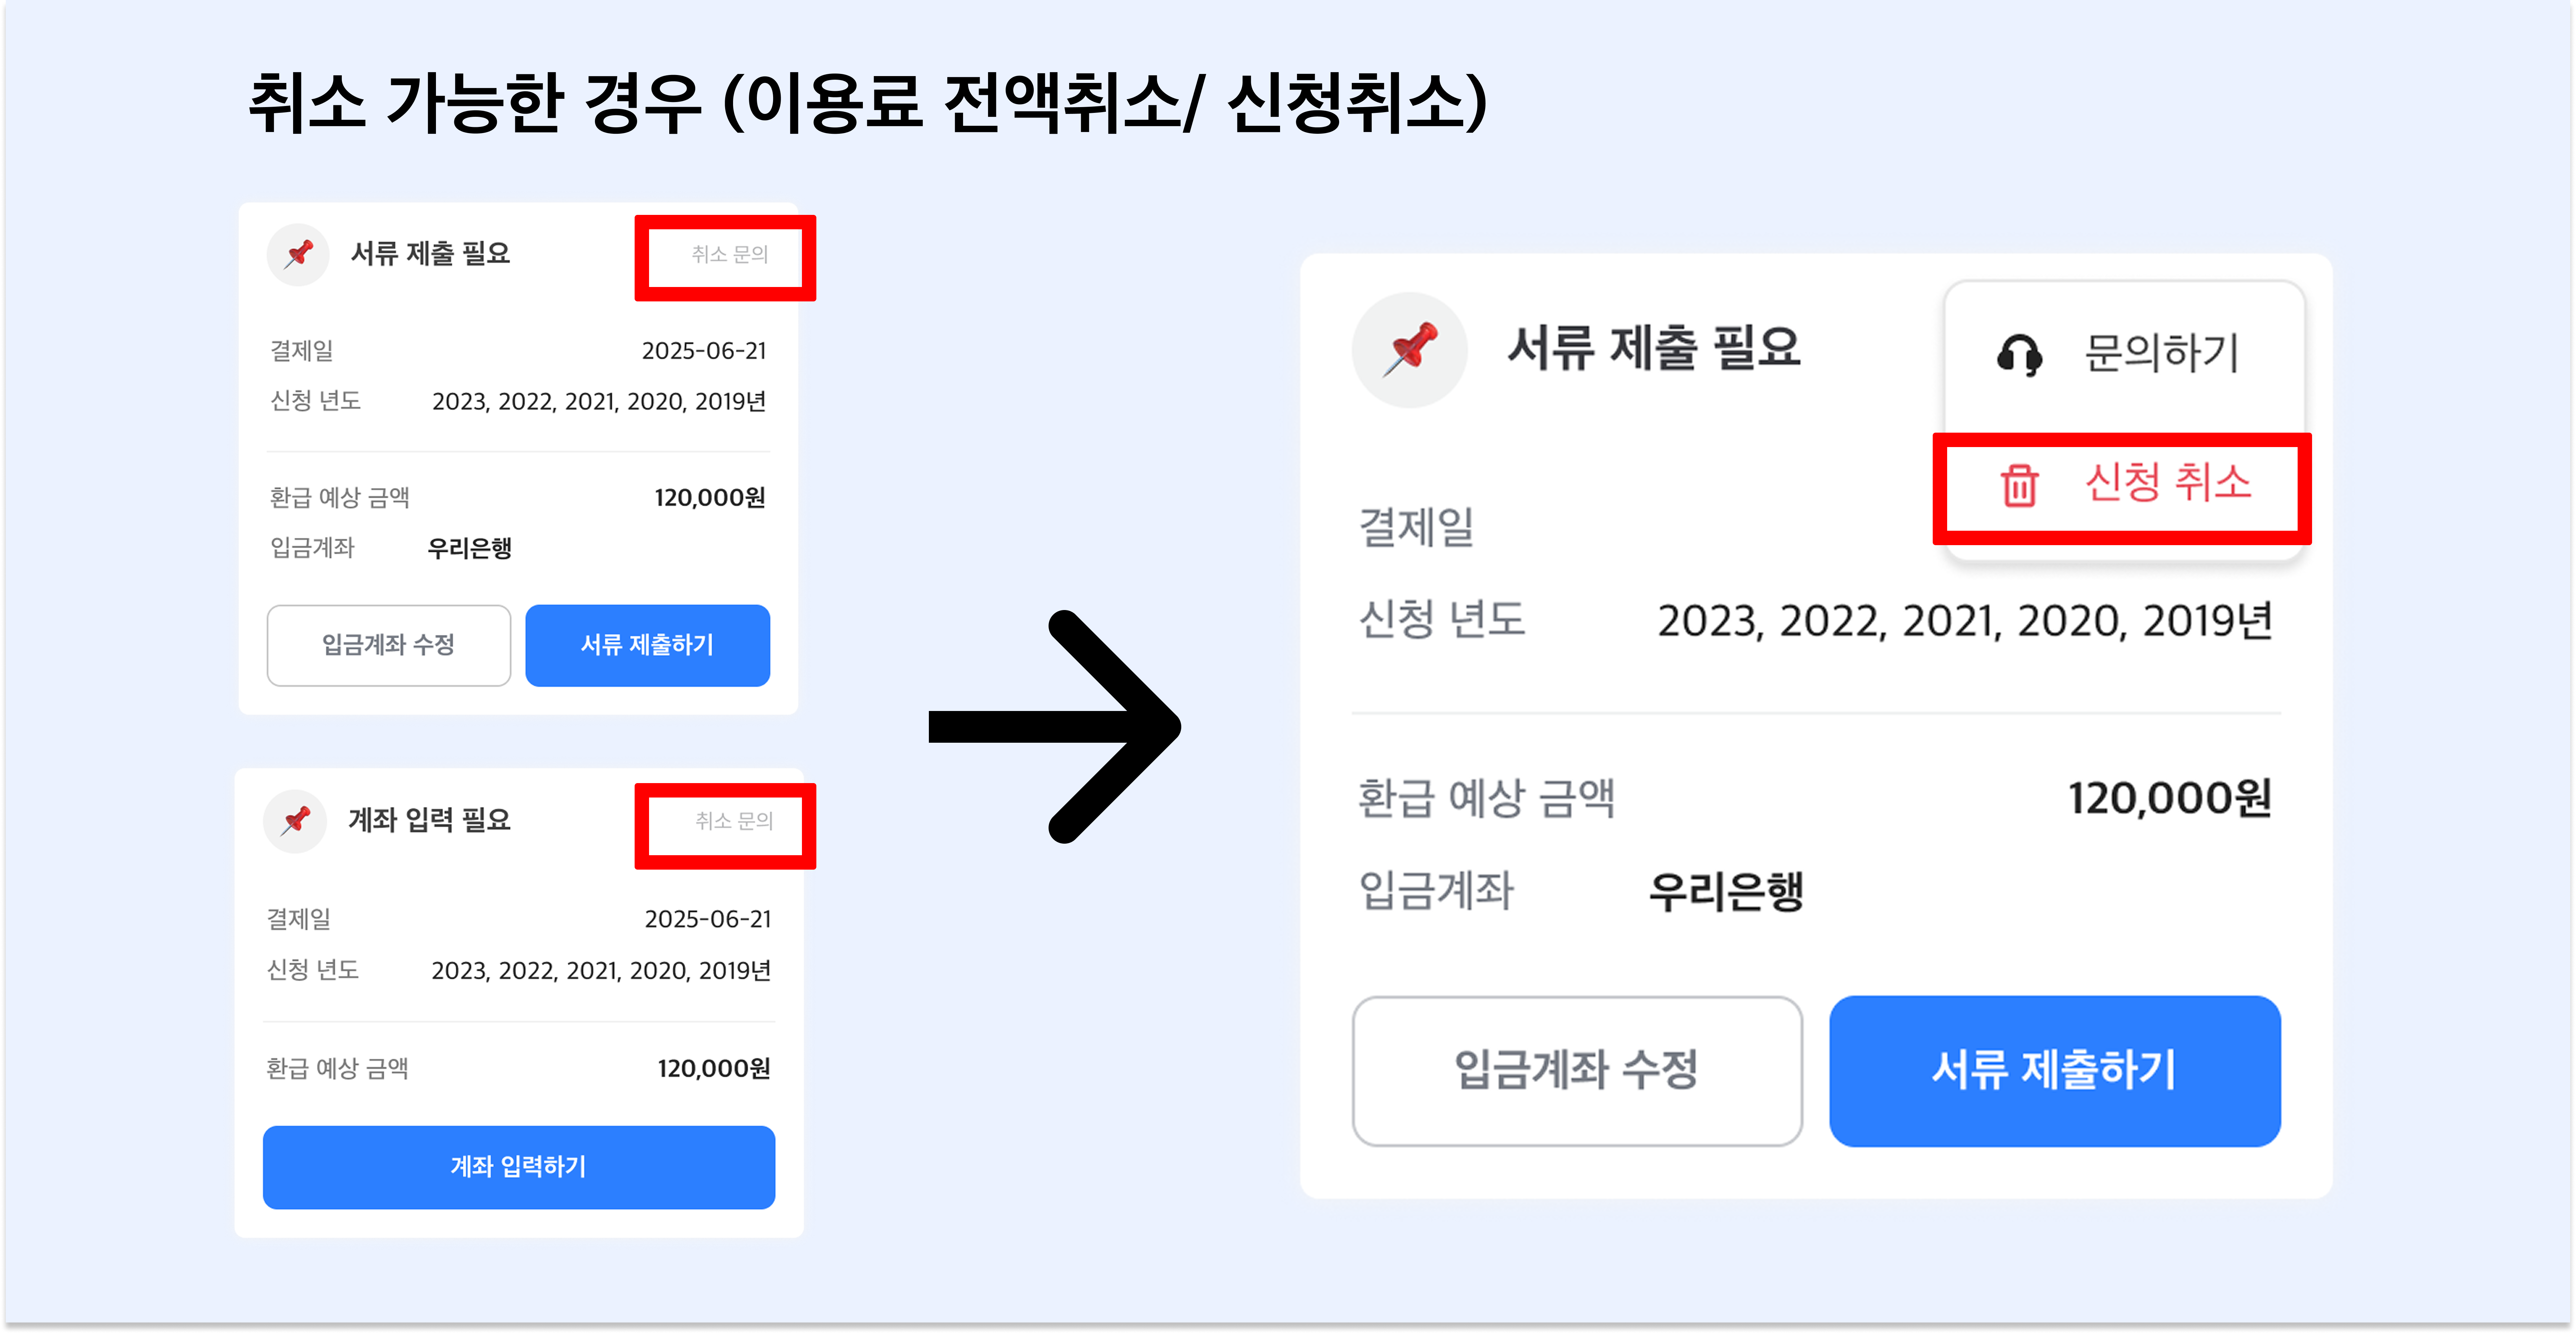Click the 2025-06-21 date on the top-left card

click(704, 351)
